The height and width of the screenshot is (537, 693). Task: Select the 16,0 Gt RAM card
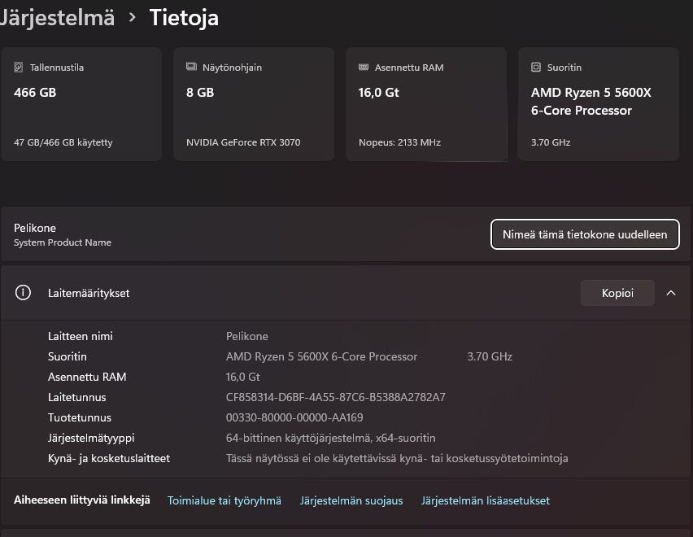(x=425, y=104)
